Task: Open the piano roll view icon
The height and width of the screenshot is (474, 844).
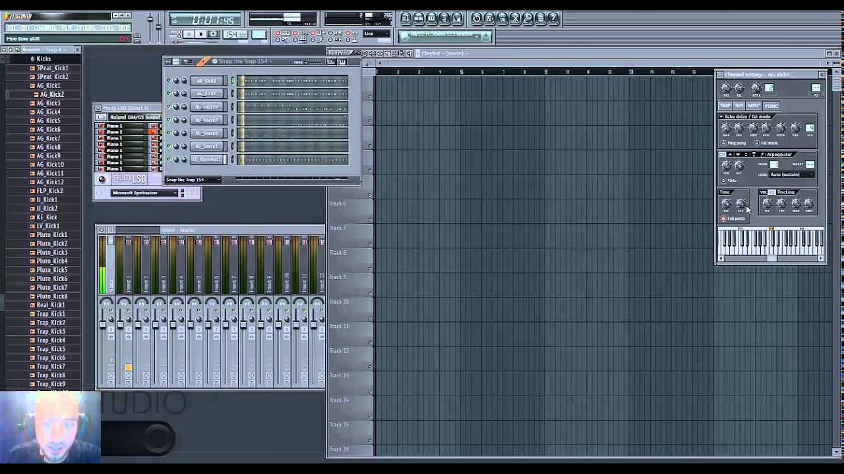Action: [431, 18]
